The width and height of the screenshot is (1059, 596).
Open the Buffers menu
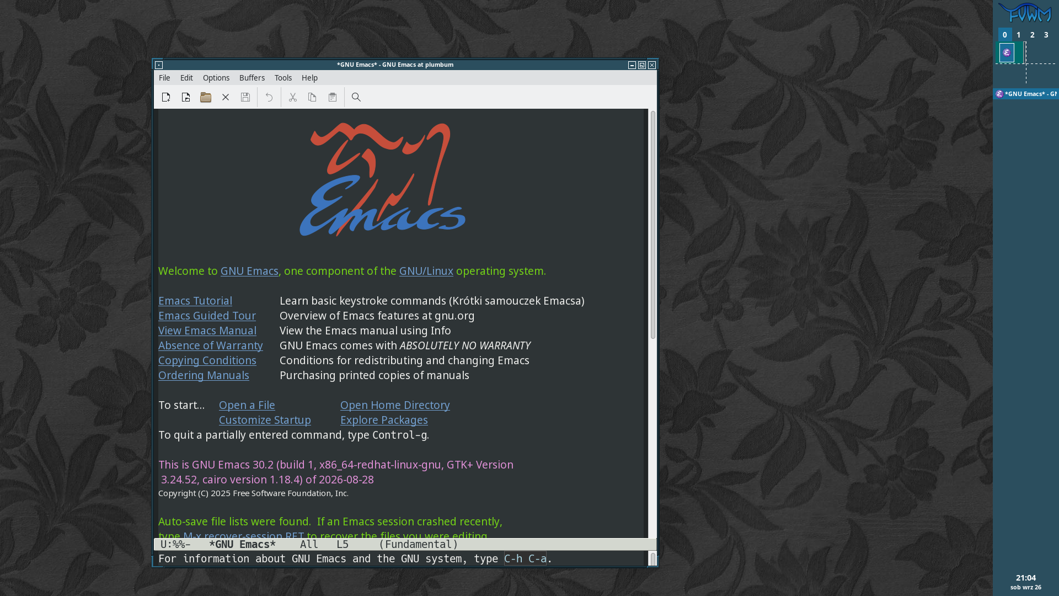point(252,78)
